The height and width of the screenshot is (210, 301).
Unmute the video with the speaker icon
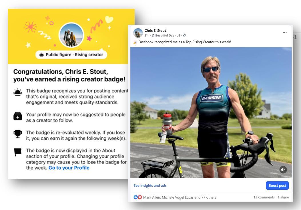(x=283, y=170)
